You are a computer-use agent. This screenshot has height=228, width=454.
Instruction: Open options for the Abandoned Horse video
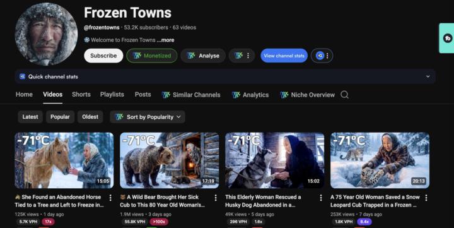(110, 198)
